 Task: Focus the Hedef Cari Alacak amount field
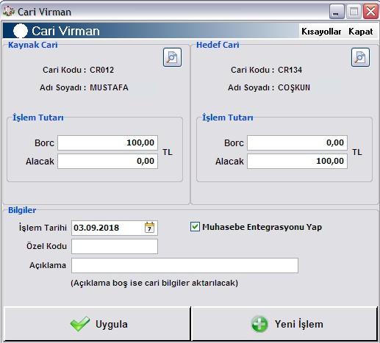[x=297, y=161]
